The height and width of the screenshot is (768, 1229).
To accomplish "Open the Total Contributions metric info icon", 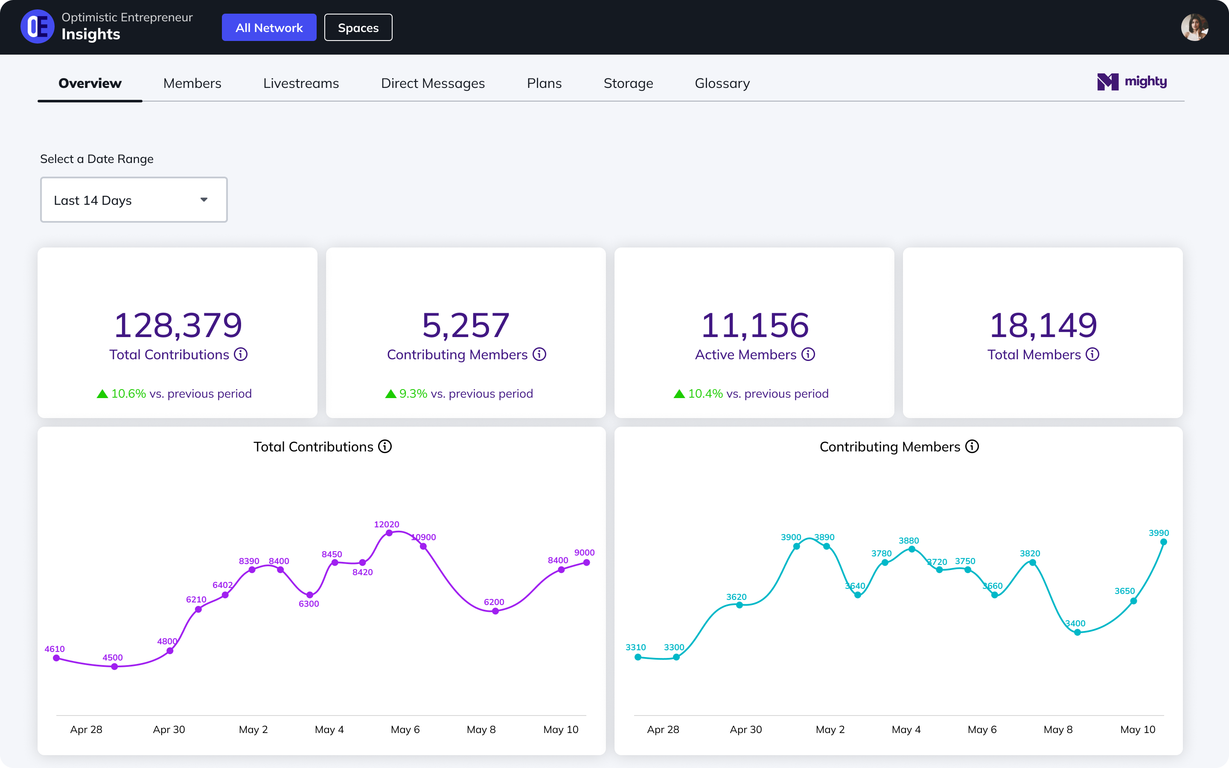I will pyautogui.click(x=241, y=355).
